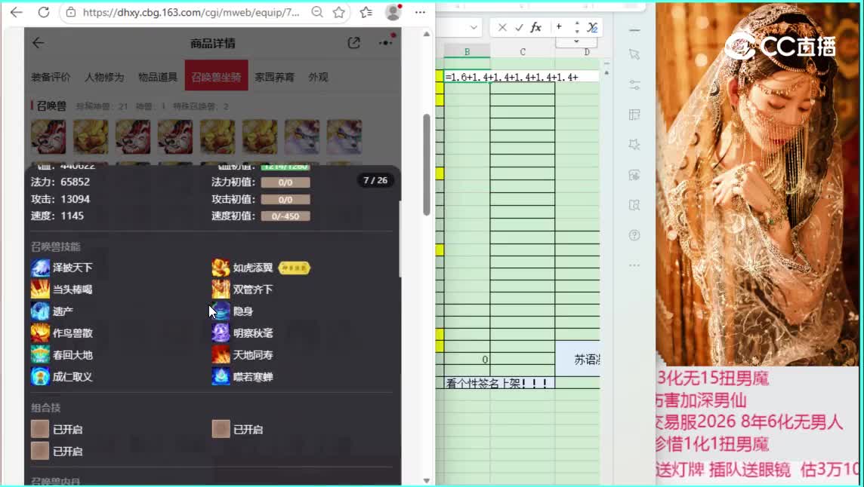
Task: Click the 当头棒喝 skill icon
Action: coord(40,289)
